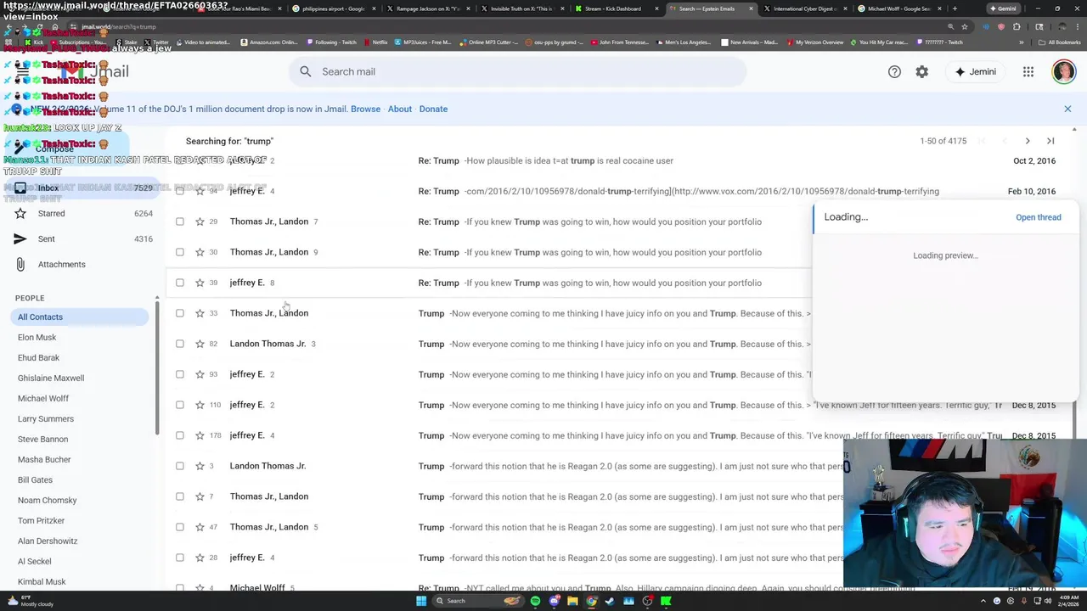Viewport: 1087px width, 611px height.
Task: Star thread 178 from jeffrey E.
Action: tap(200, 435)
